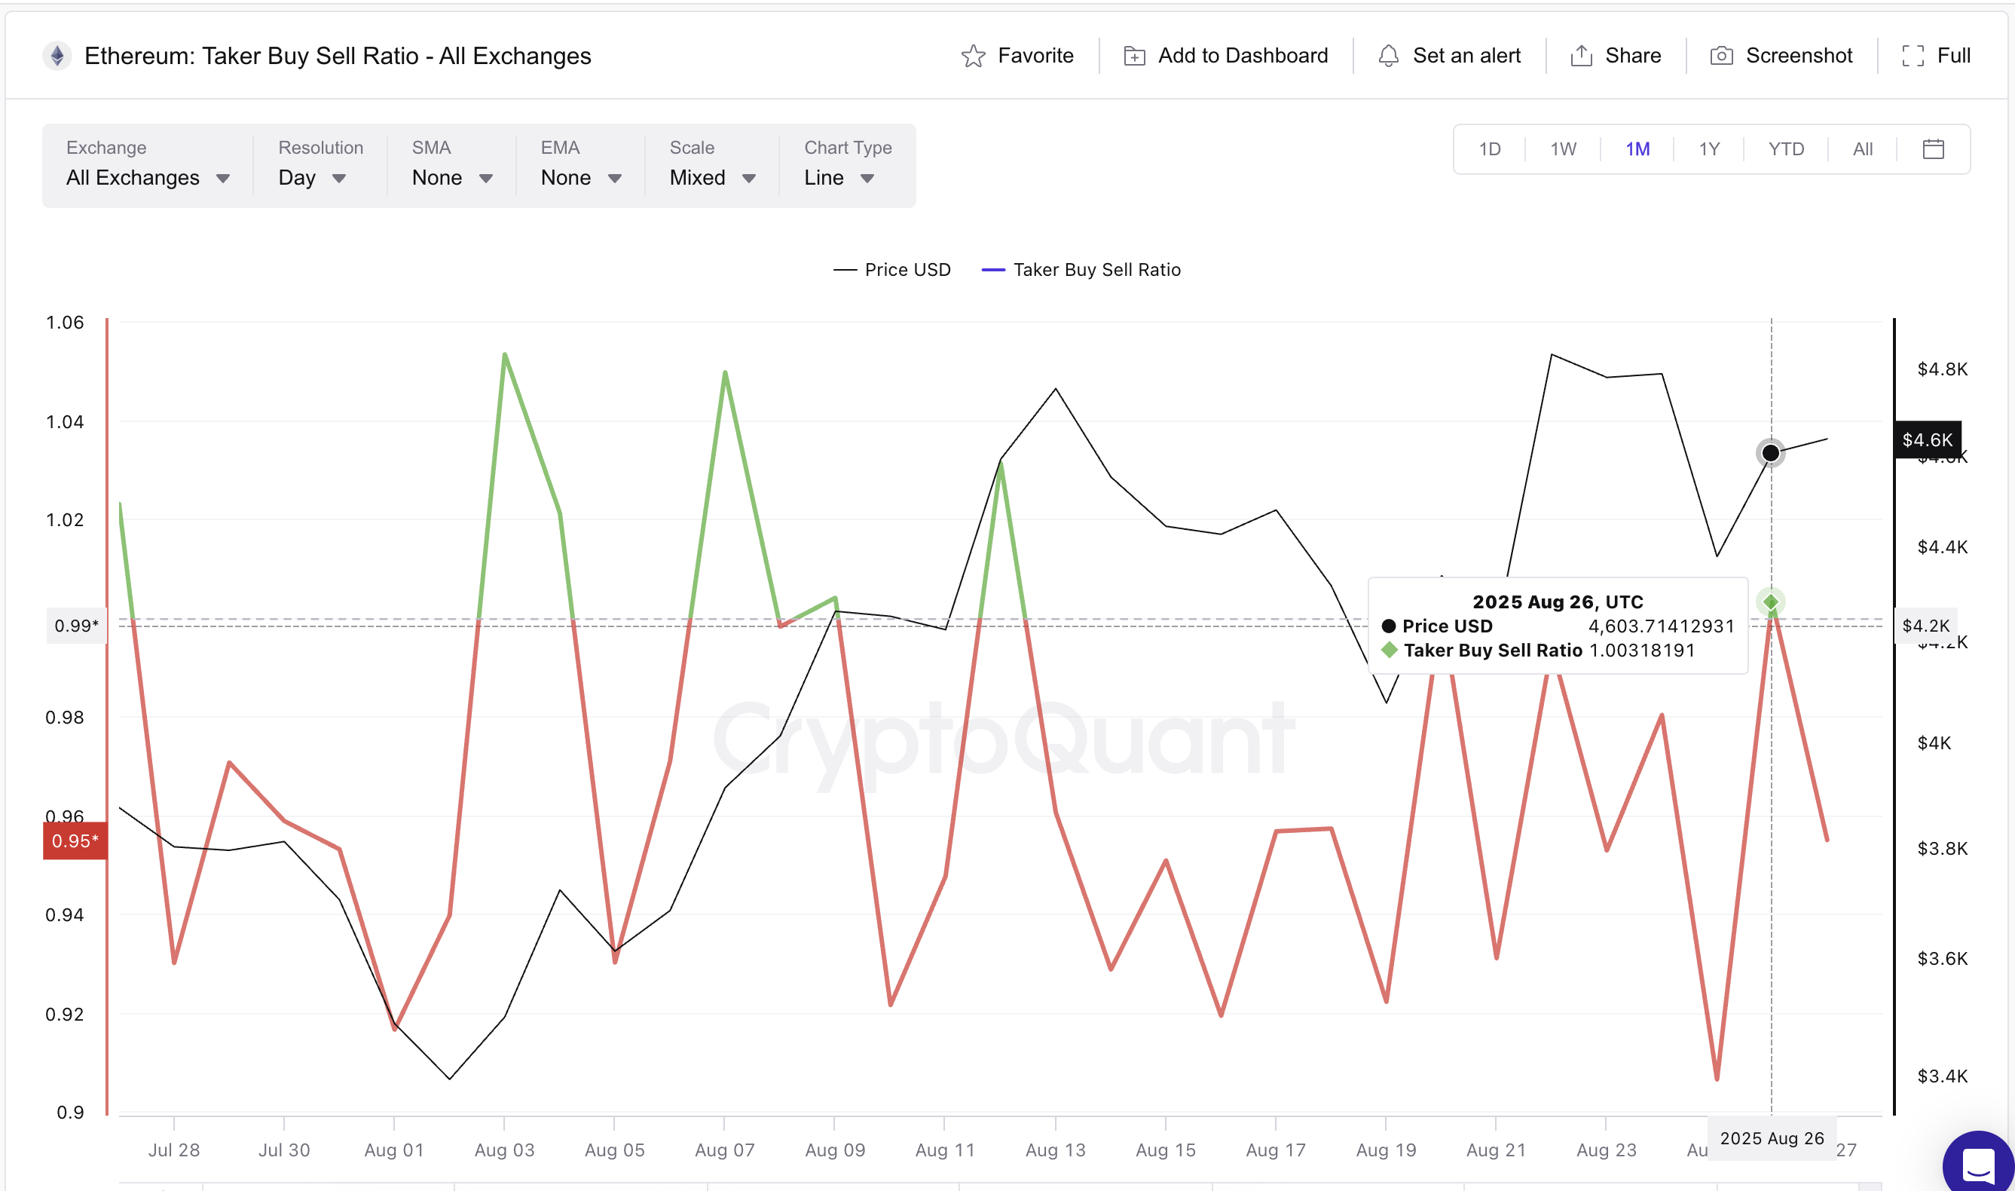Click the Share upload icon
The image size is (2015, 1191).
click(1581, 57)
